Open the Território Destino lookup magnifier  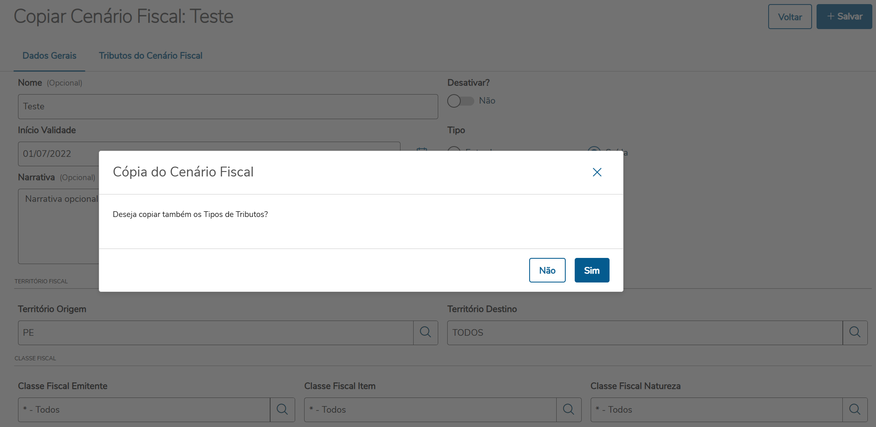click(855, 332)
